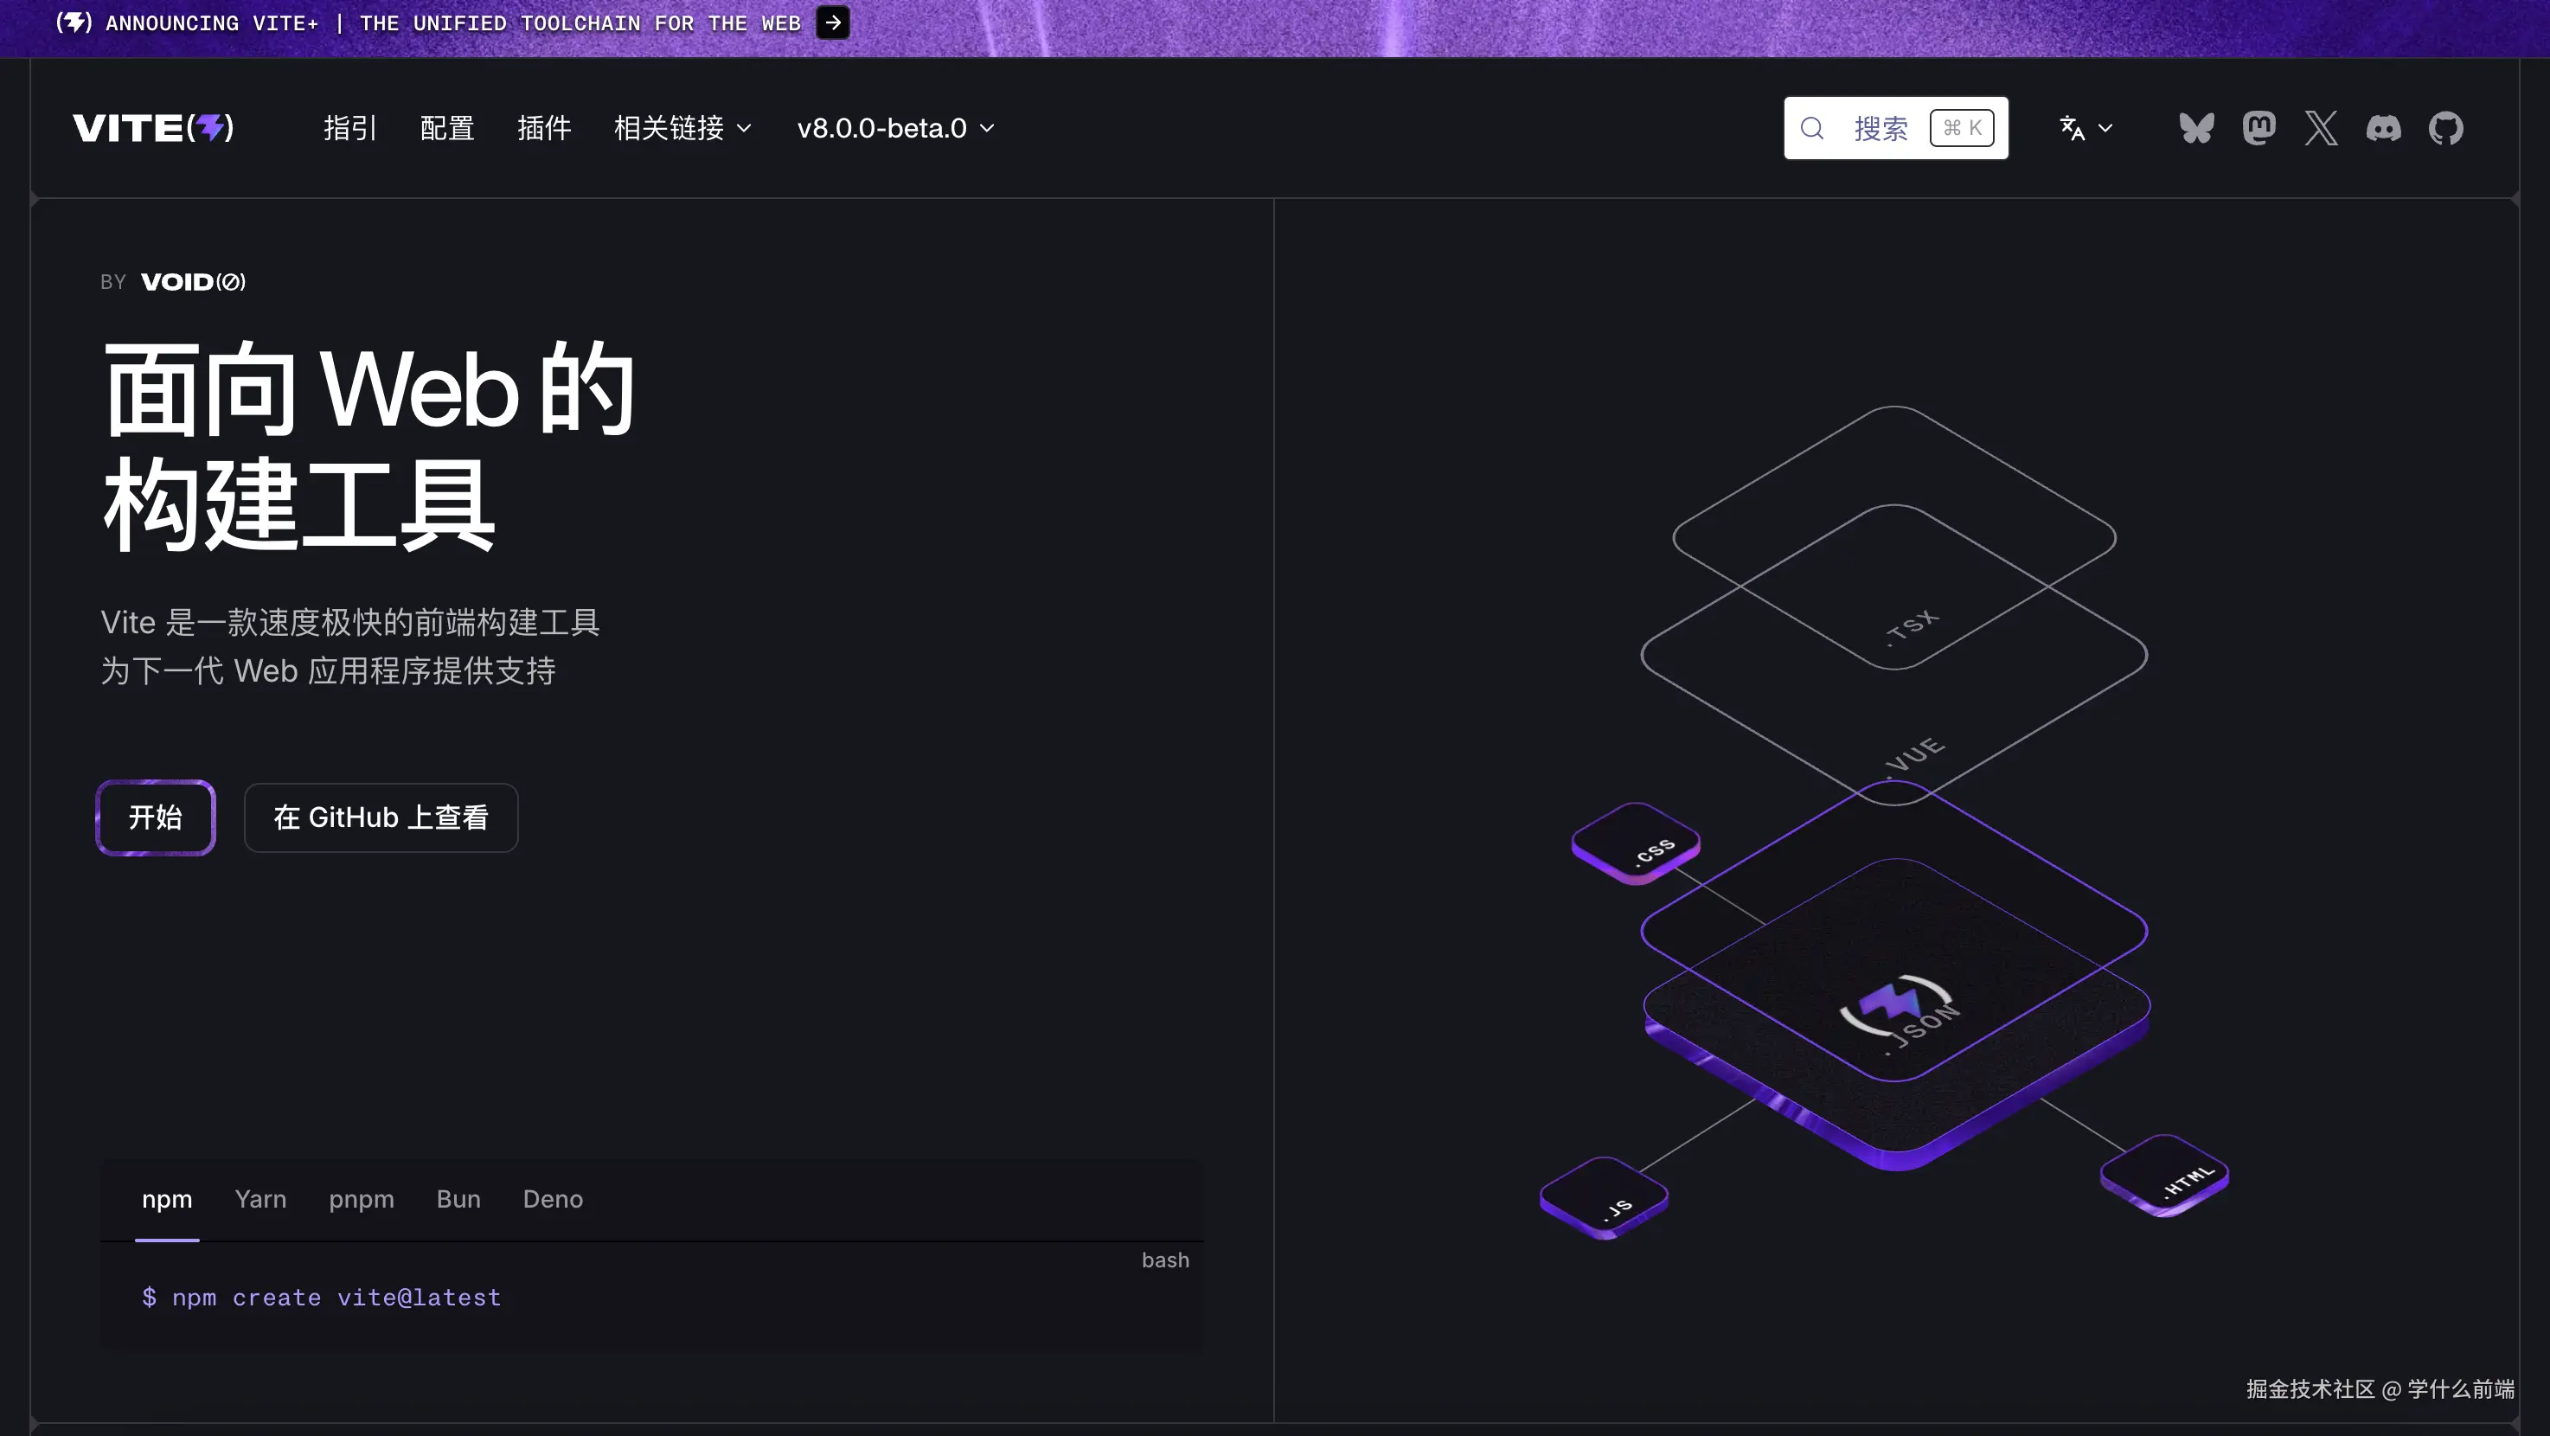The image size is (2550, 1436).
Task: Click the VOID(0) logo
Action: 193,282
